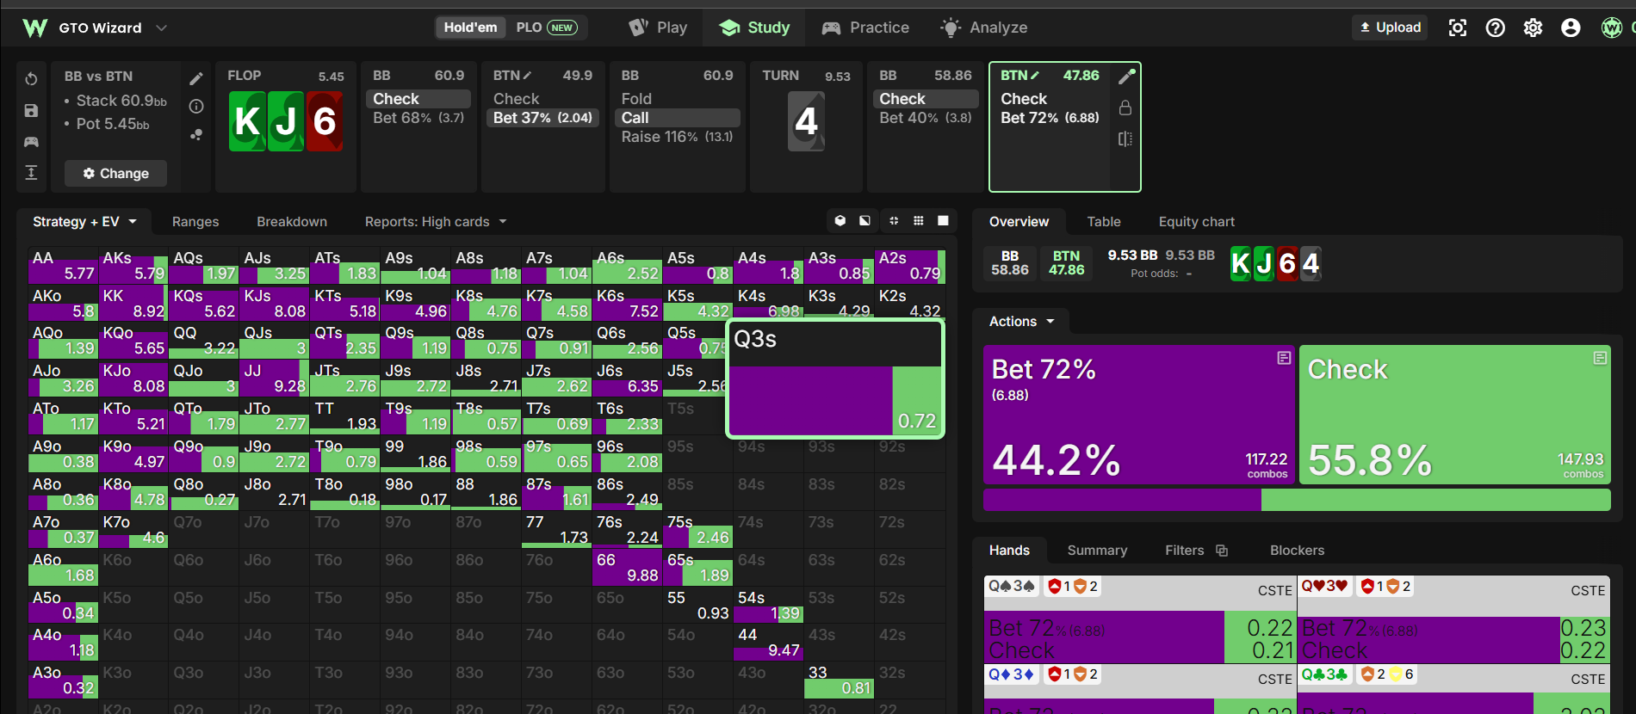Click the Upload button
The width and height of the screenshot is (1636, 714).
[1390, 28]
